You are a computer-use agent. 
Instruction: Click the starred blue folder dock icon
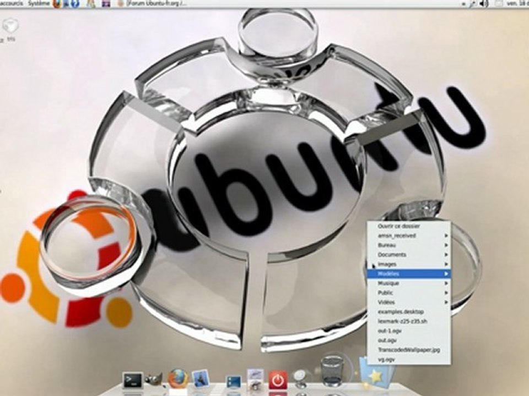(x=376, y=373)
